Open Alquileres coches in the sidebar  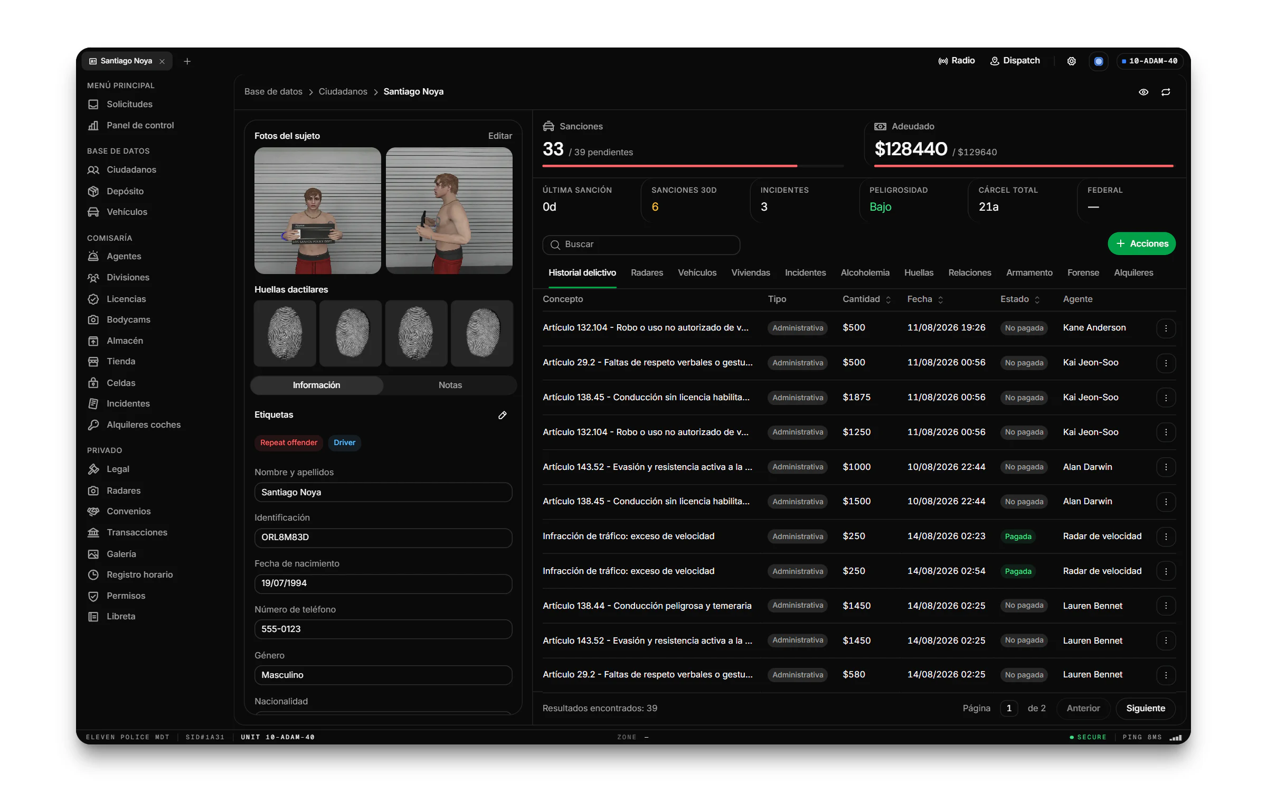click(144, 425)
